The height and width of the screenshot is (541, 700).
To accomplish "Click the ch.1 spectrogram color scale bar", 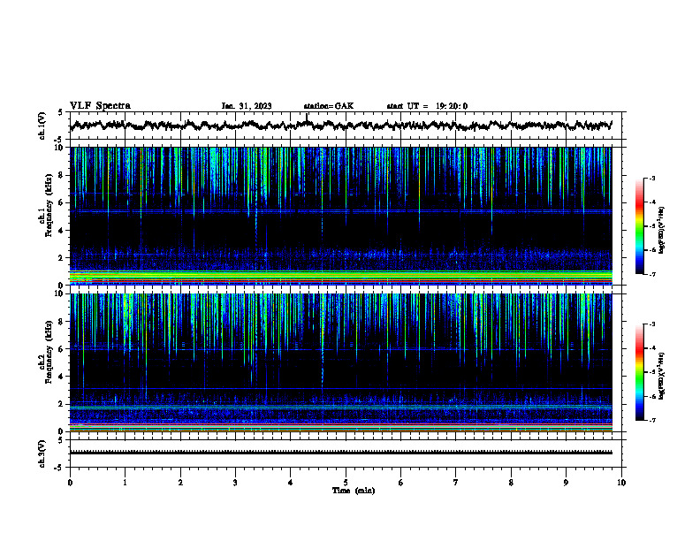I will tap(639, 226).
